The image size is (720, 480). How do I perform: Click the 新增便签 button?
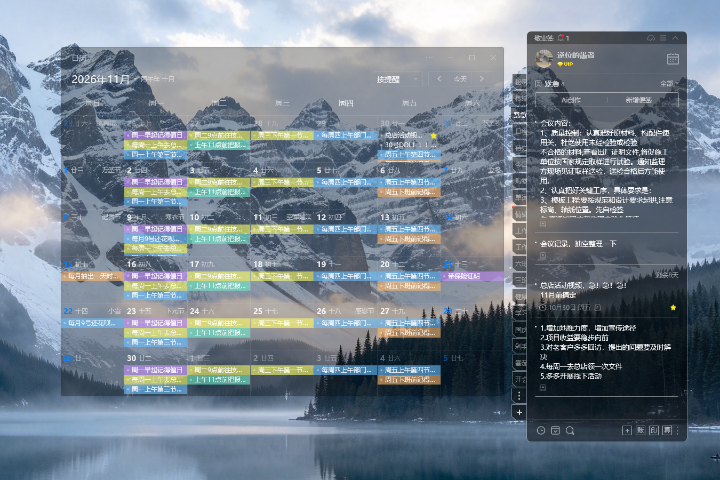pyautogui.click(x=638, y=100)
